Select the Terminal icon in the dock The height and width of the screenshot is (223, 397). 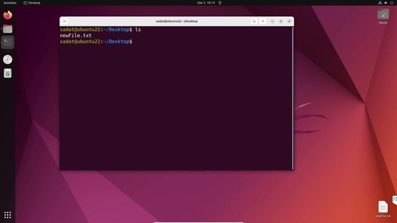click(x=7, y=42)
